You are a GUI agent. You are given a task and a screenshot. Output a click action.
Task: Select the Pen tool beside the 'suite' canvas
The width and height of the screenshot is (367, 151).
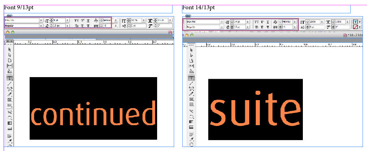192,88
